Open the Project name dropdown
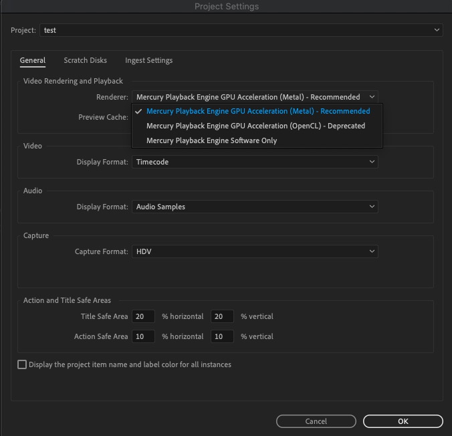452x436 pixels. pyautogui.click(x=241, y=30)
